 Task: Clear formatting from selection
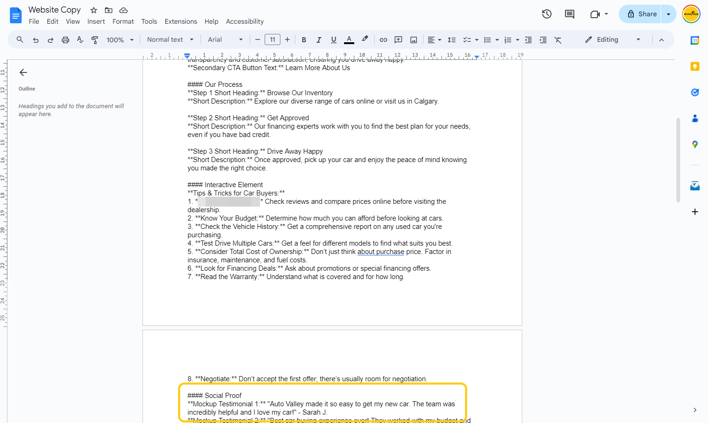pos(558,40)
